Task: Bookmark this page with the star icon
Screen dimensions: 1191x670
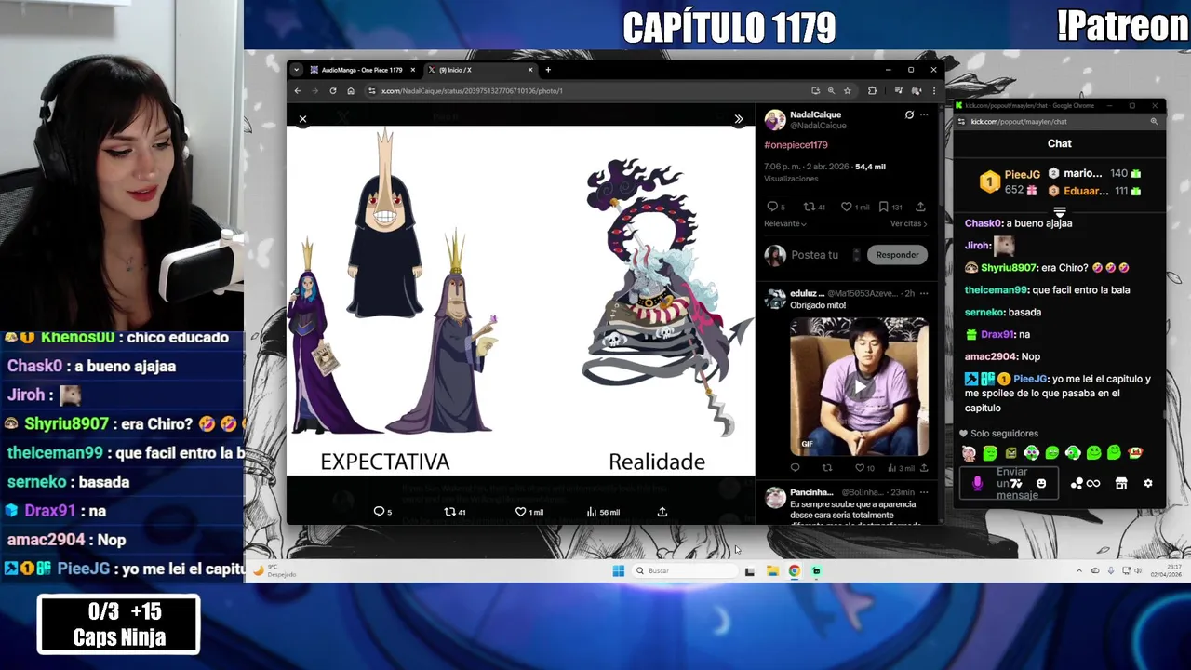Action: click(848, 90)
